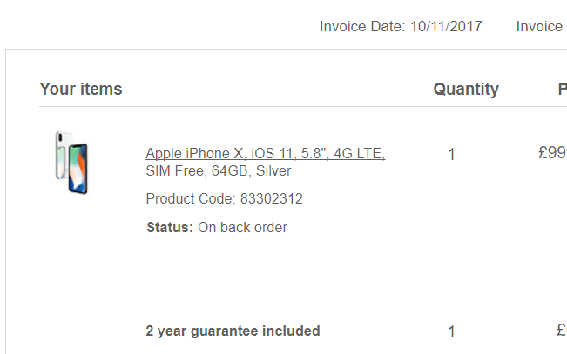Click the iPhone X product thumbnail
567x354 pixels.
71,163
